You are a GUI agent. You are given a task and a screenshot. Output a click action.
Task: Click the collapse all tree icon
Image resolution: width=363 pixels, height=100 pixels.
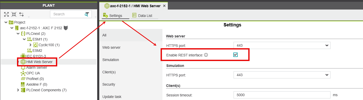point(14,14)
